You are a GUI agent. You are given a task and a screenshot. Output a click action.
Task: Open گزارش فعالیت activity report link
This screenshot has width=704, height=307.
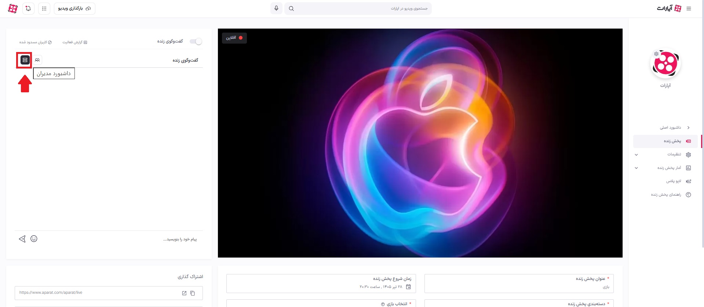[x=75, y=42]
